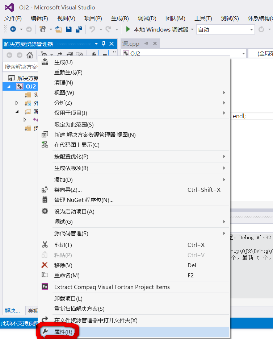Open the 视图(V) menu in menu bar
Image resolution: width=273 pixels, height=339 pixels.
pos(66,18)
